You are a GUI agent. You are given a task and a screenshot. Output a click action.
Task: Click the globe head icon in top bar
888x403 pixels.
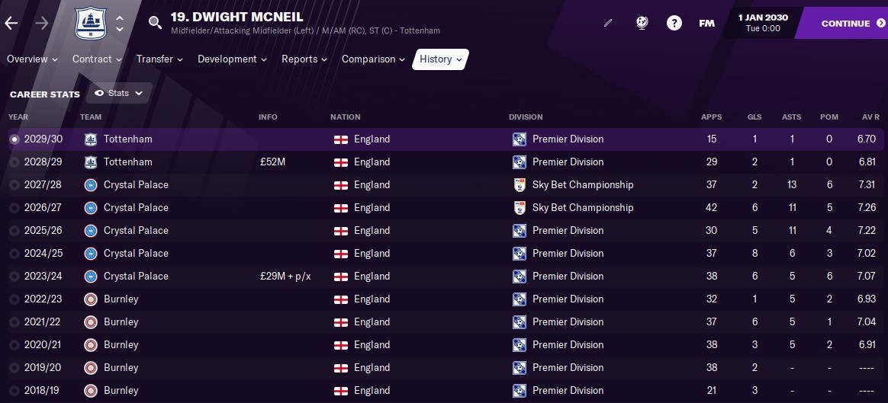pos(642,24)
